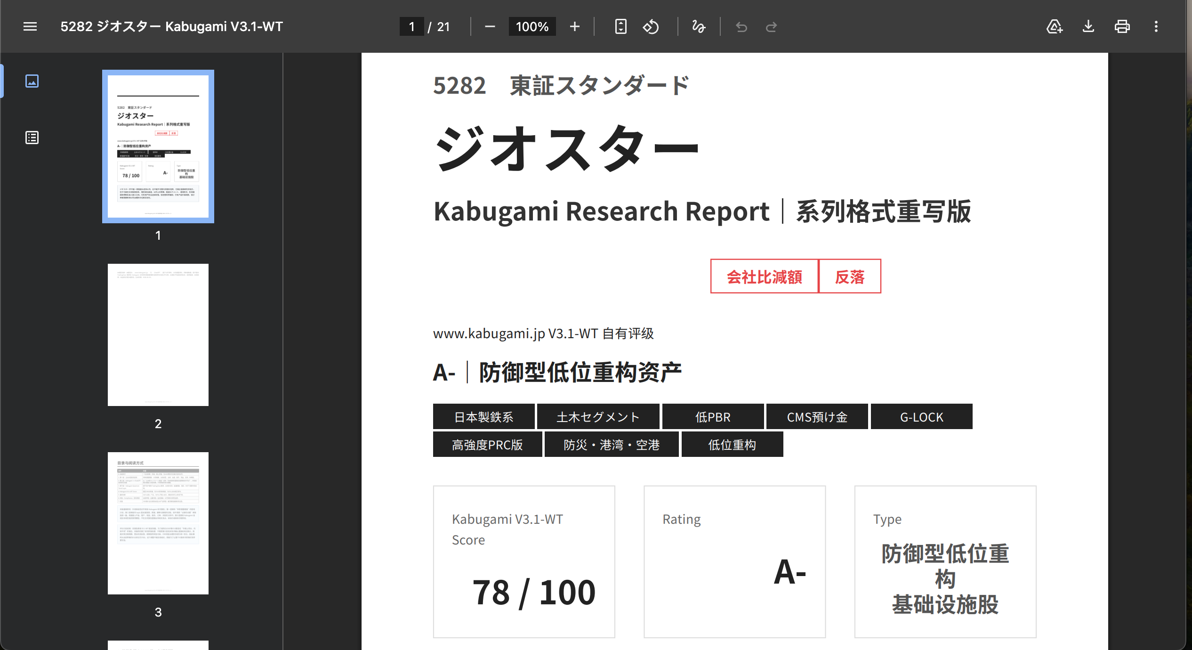Click the red 反落 badge
1192x650 pixels.
pos(850,276)
